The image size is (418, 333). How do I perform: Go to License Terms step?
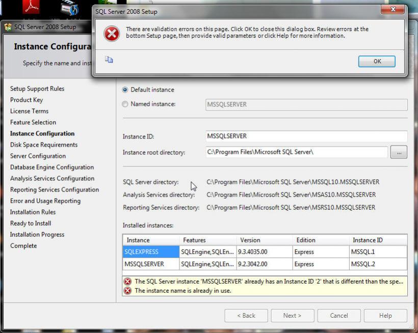click(x=30, y=111)
